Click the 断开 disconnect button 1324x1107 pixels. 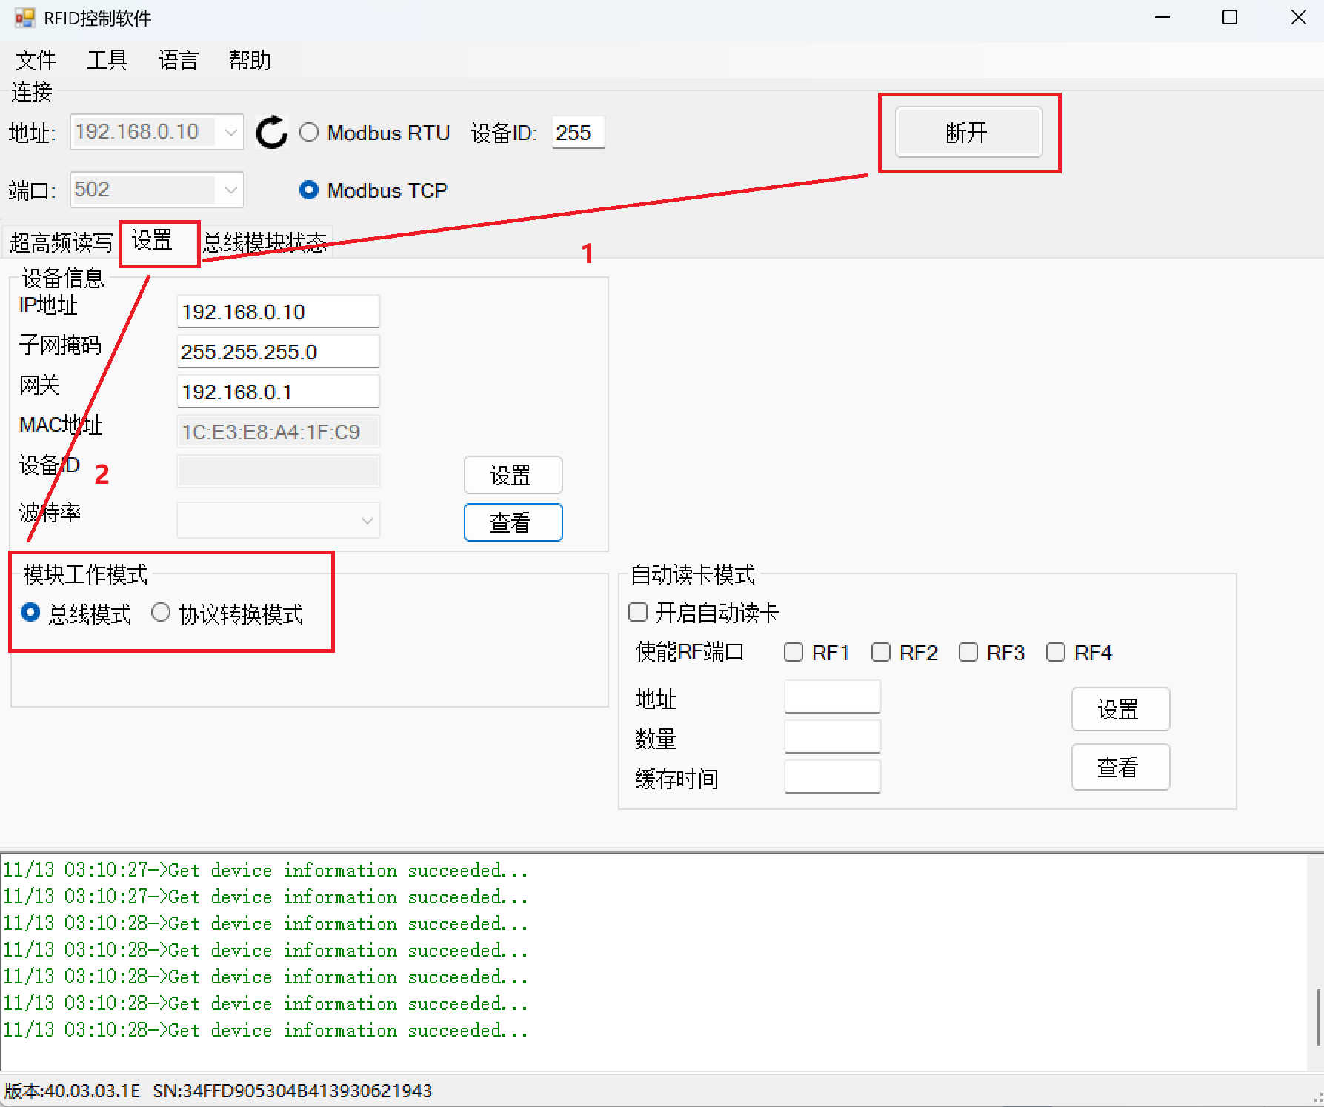pos(968,133)
